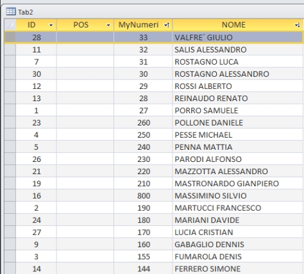The width and height of the screenshot is (304, 274).
Task: Click the ID cell with value 23
Action: click(36, 123)
